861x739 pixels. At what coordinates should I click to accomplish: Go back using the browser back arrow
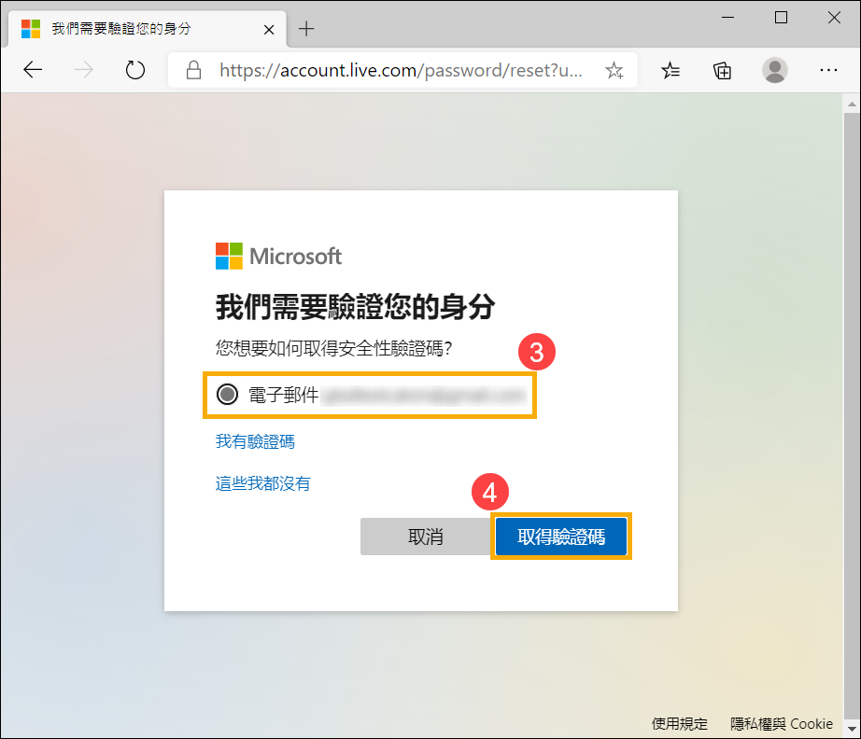coord(33,70)
